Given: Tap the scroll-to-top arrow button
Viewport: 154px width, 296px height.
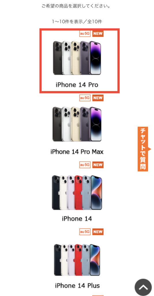Looking at the screenshot, I should [143, 287].
